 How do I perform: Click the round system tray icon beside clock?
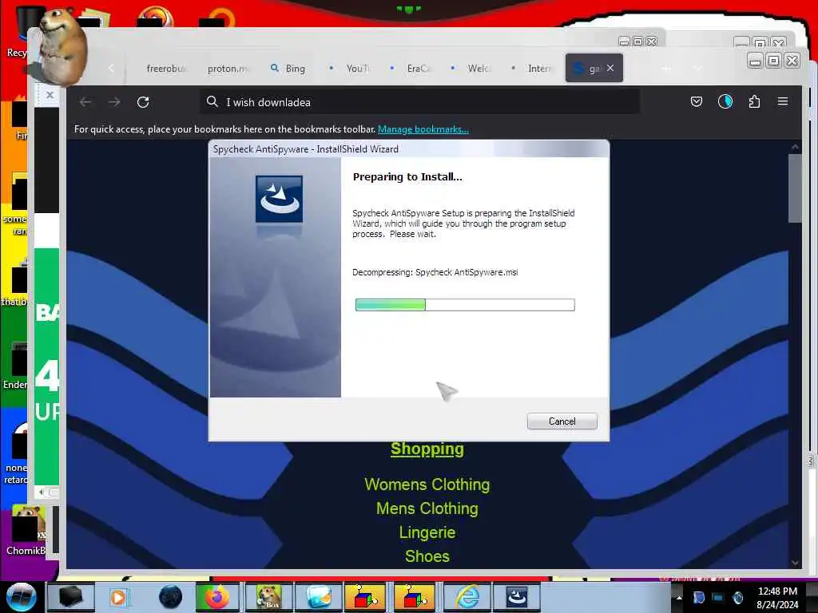click(737, 597)
